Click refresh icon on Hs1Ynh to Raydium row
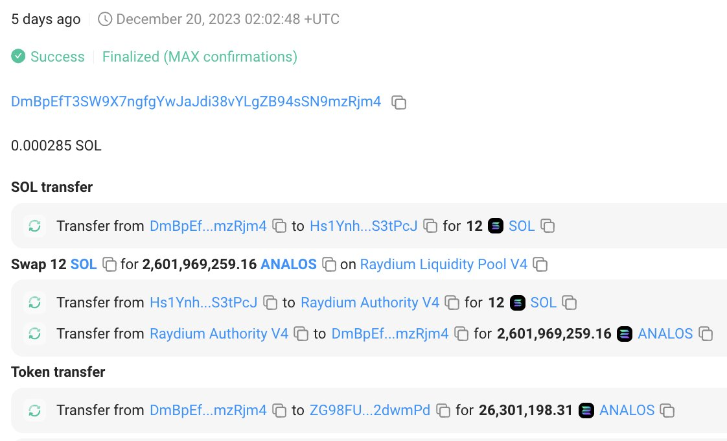The height and width of the screenshot is (441, 727). [35, 303]
